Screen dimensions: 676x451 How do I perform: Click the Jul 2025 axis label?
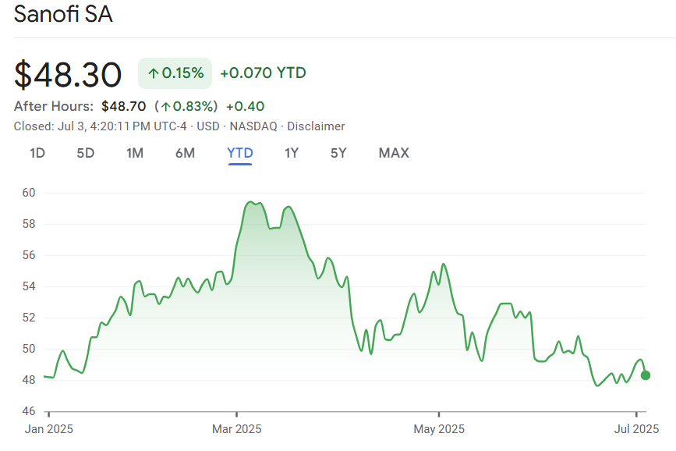(x=636, y=429)
